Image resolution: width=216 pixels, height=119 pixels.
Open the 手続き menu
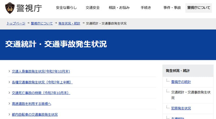(x=146, y=8)
